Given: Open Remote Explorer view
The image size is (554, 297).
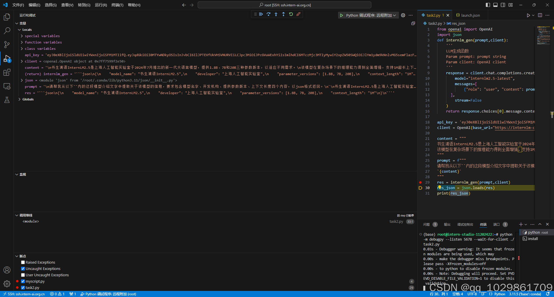Looking at the screenshot, I should [x=7, y=86].
